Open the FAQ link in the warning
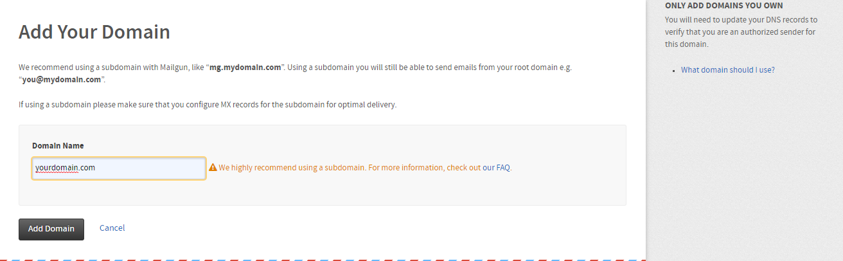843x261 pixels. pyautogui.click(x=503, y=168)
